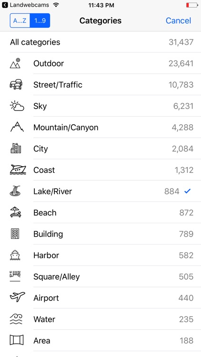The height and width of the screenshot is (357, 201).
Task: Choose the Airport airplane icon
Action: [x=18, y=297]
